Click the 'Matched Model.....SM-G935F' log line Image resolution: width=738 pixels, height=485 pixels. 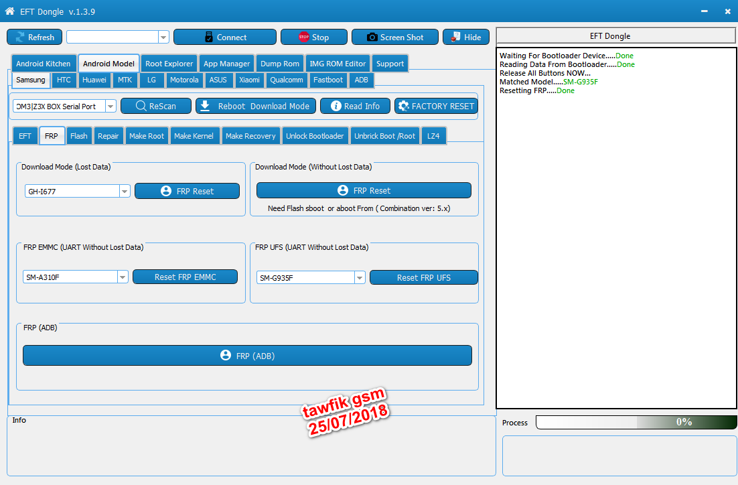pyautogui.click(x=548, y=82)
